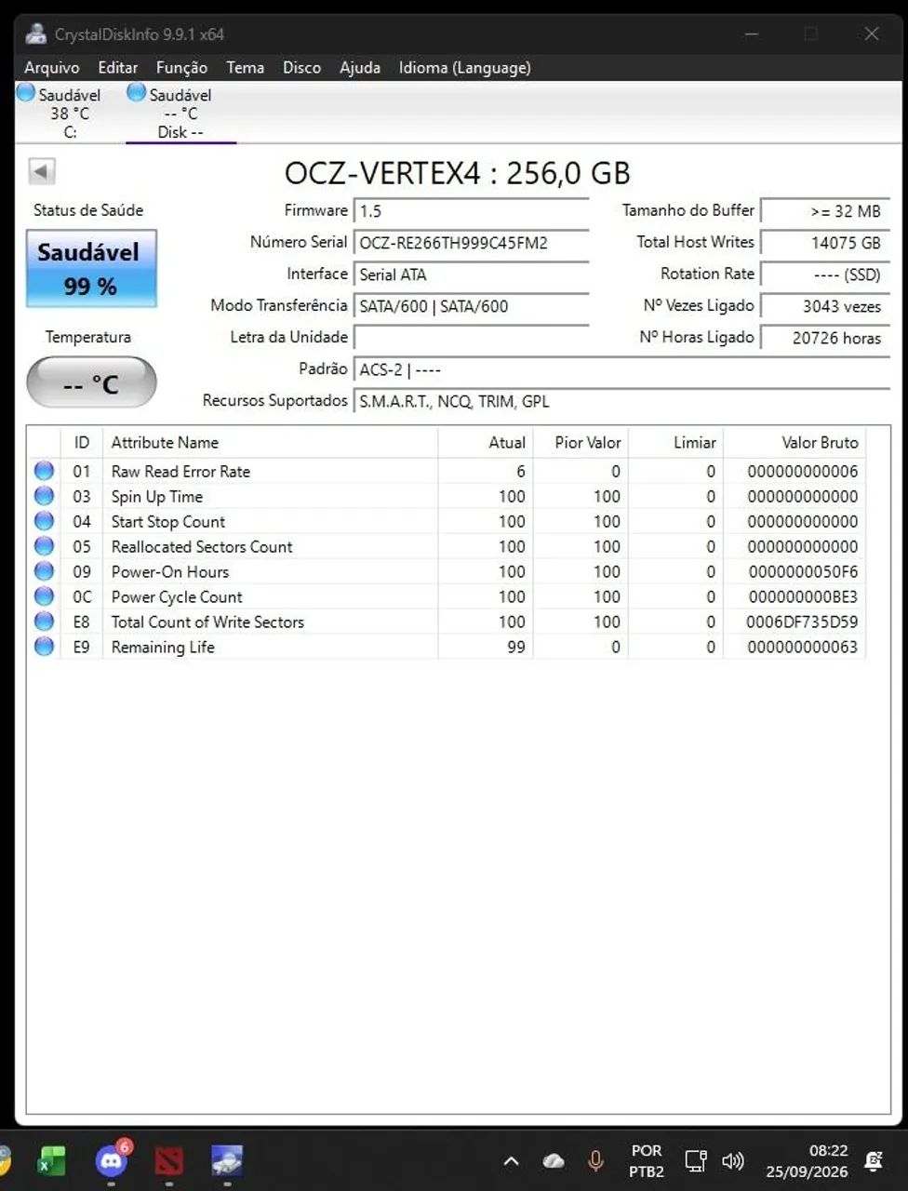This screenshot has width=908, height=1191.
Task: Open the Função menu
Action: click(181, 67)
